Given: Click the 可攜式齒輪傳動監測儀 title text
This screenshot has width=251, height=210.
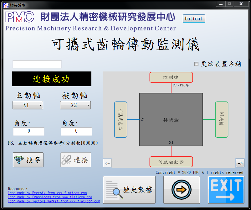Looking at the screenshot, I should 125,45.
